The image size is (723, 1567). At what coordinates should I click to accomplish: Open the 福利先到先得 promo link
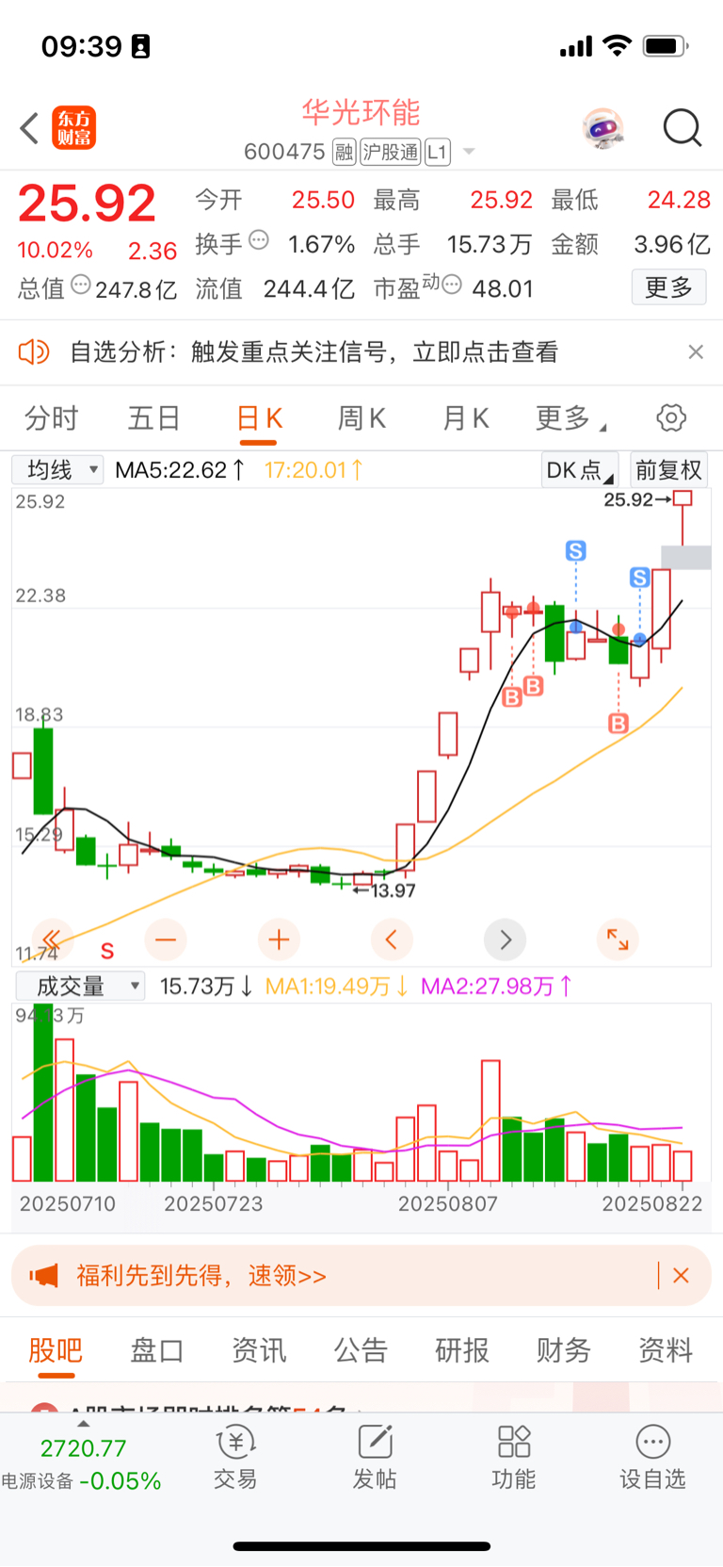[x=201, y=1276]
